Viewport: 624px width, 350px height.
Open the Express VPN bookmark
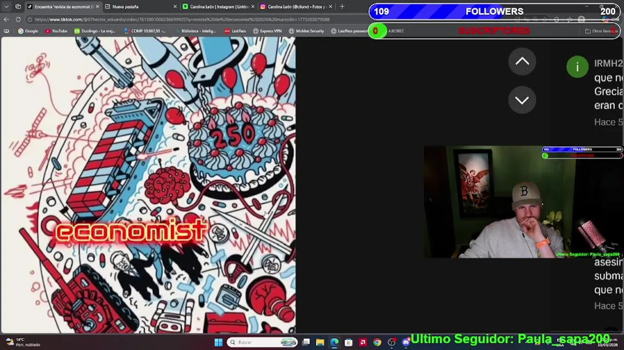[x=267, y=31]
